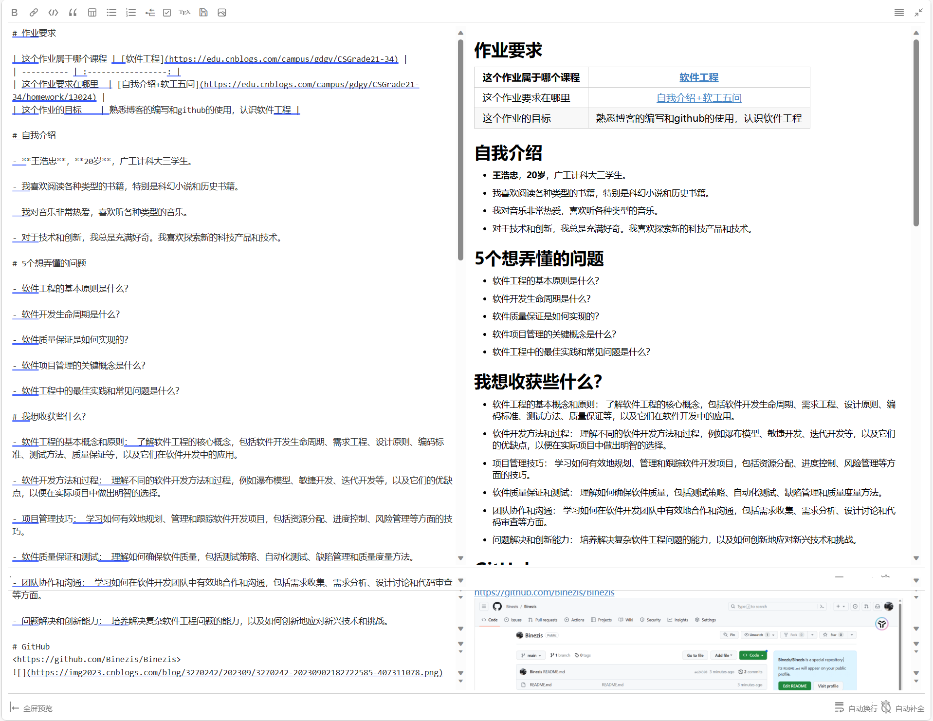
Task: Insert a table using the table icon
Action: click(x=92, y=13)
